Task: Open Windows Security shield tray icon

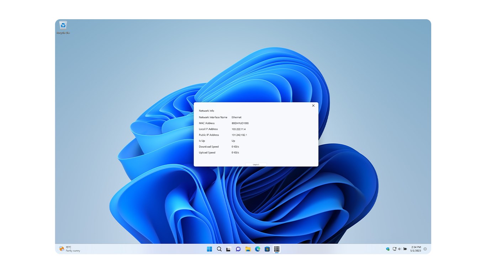Action: point(388,249)
